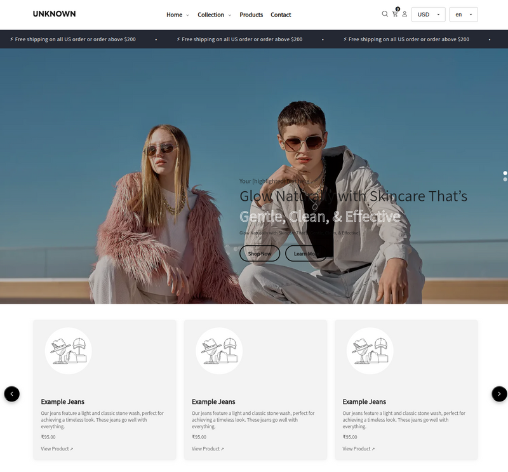This screenshot has height=472, width=508.
Task: Open the shopping cart icon
Action: pyautogui.click(x=395, y=14)
